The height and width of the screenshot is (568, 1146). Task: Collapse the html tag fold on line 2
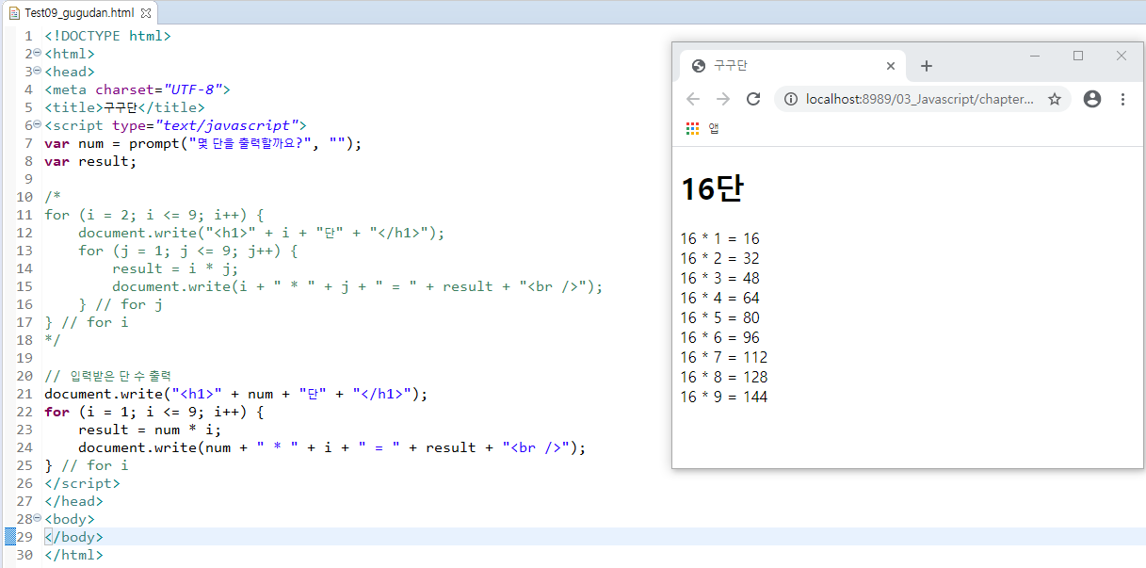point(38,53)
